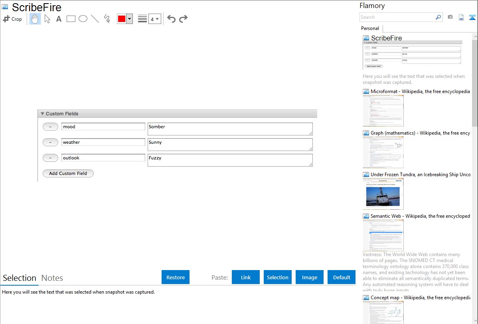Click the undo arrow

171,19
